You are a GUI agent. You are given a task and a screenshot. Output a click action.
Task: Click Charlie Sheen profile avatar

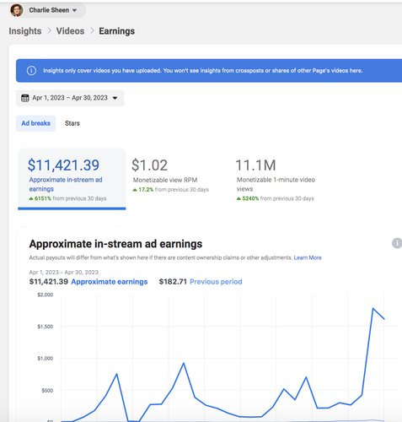point(16,10)
